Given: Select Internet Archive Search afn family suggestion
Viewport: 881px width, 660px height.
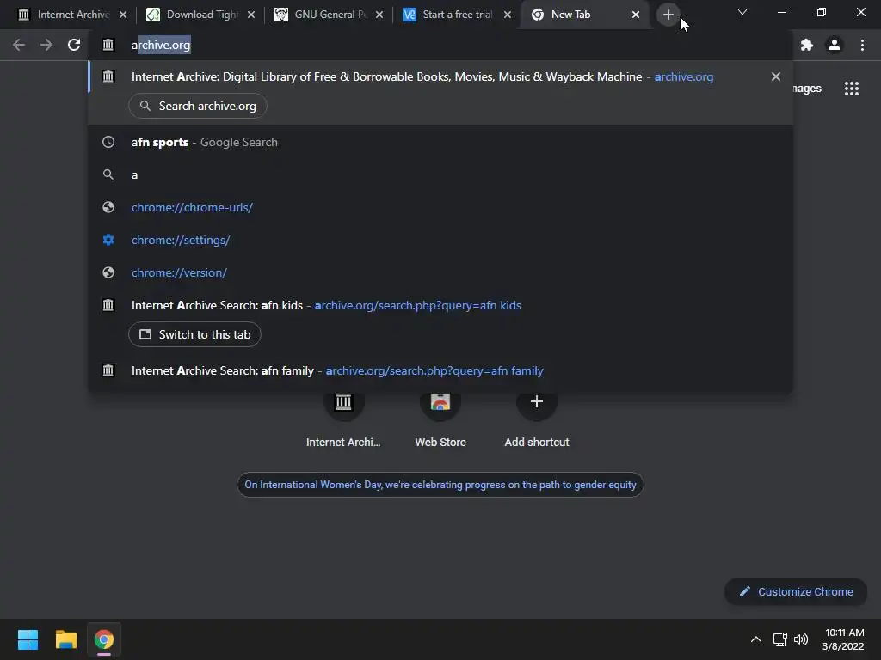Looking at the screenshot, I should pyautogui.click(x=440, y=370).
